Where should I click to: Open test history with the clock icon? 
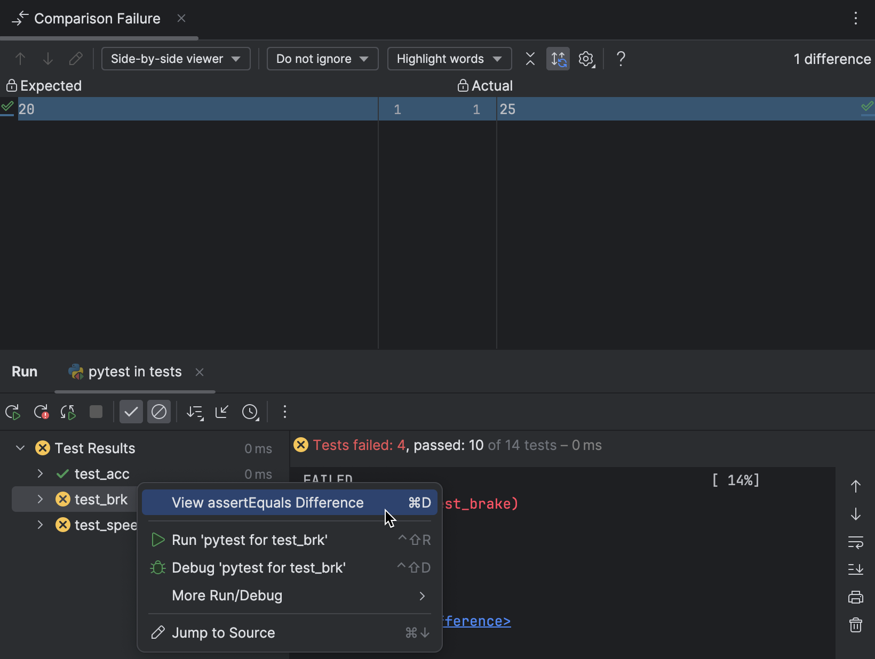[x=250, y=412]
